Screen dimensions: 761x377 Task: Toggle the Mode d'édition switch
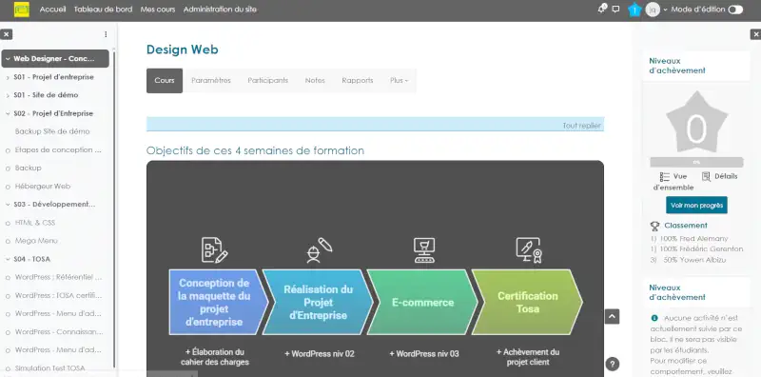pyautogui.click(x=735, y=10)
